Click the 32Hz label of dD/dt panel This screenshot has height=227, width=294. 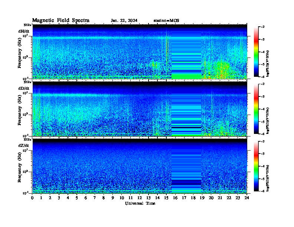pyautogui.click(x=27, y=82)
